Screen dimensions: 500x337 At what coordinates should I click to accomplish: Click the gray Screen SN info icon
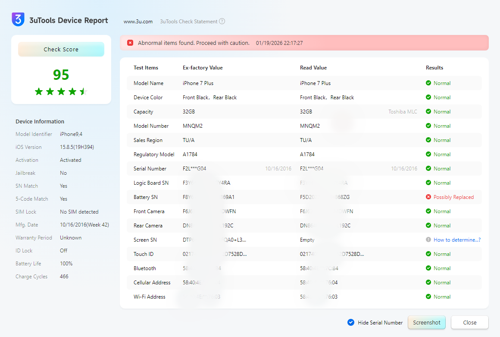(428, 240)
